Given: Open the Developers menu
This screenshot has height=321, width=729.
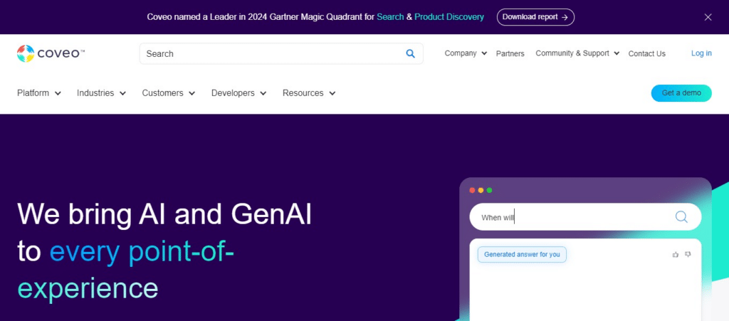Looking at the screenshot, I should tap(238, 93).
